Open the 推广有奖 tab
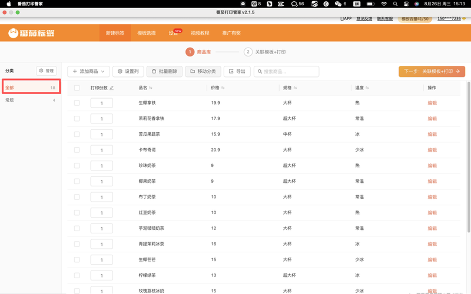This screenshot has height=294, width=471. pyautogui.click(x=231, y=33)
